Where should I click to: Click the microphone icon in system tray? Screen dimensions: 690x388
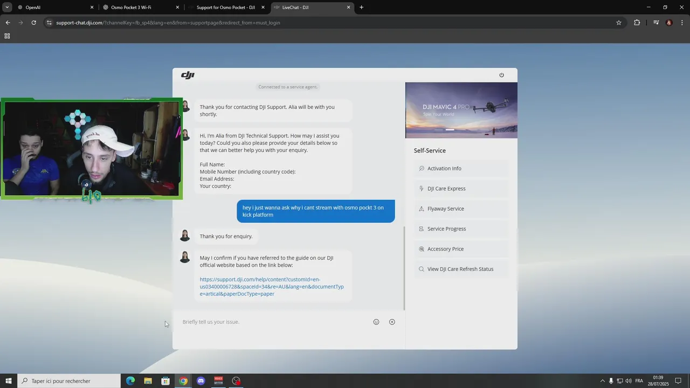(611, 381)
